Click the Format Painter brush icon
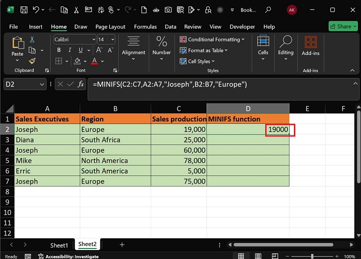 pos(32,61)
